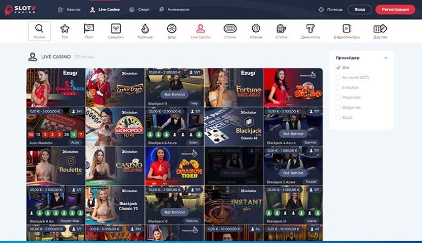Open the Поиск search category
Image resolution: width=422 pixels, height=243 pixels.
[x=39, y=31]
